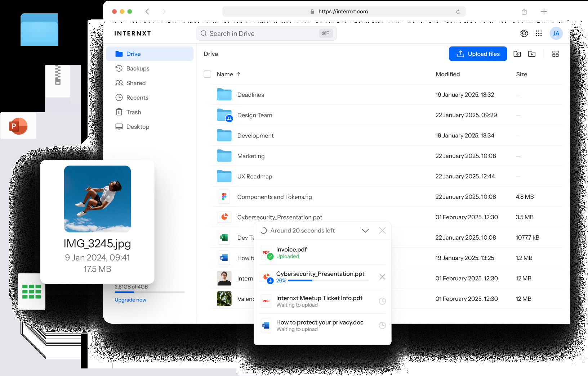The height and width of the screenshot is (376, 588).
Task: Create a new folder with the folder-plus icon
Action: 532,54
